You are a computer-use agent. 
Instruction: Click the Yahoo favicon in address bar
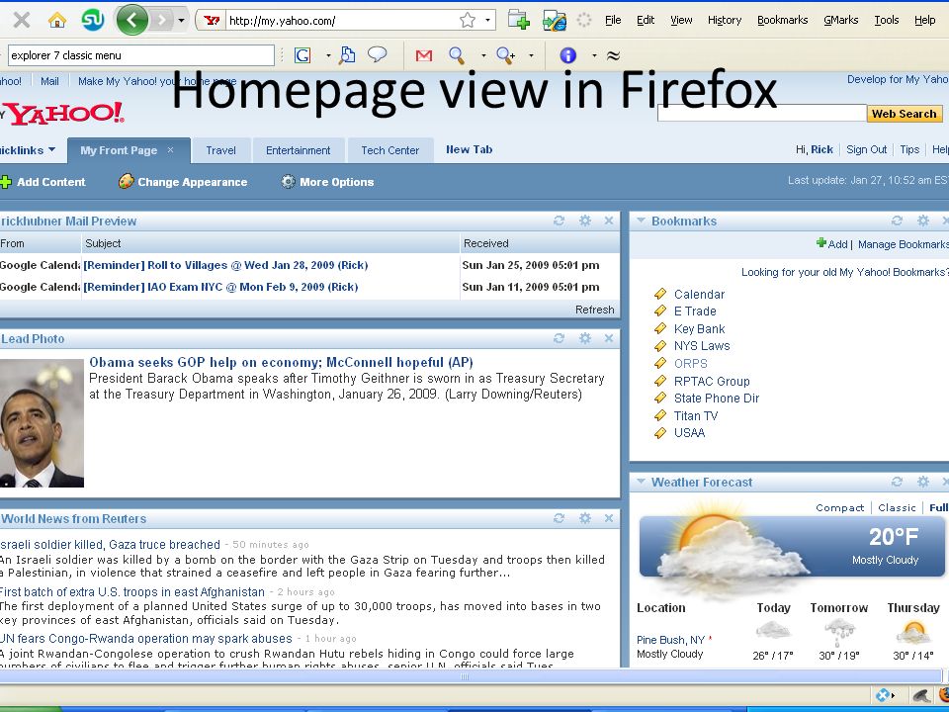coord(212,21)
